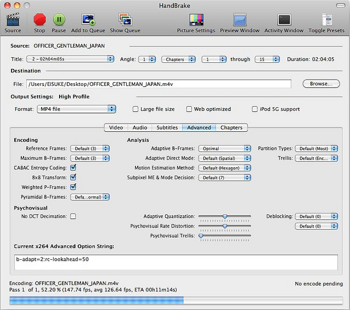This screenshot has width=350, height=310.
Task: Open the Format MP4 file dropdown
Action: click(77, 109)
